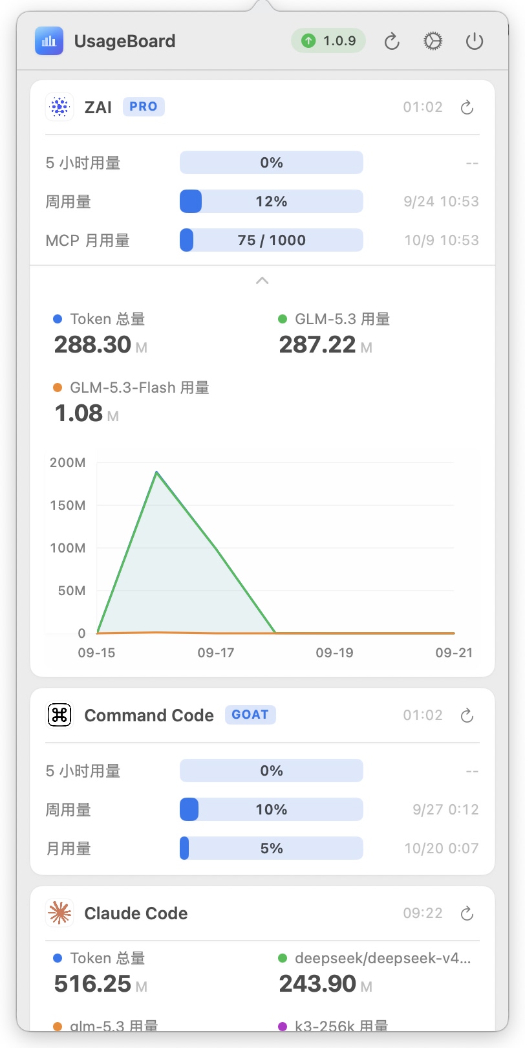Viewport: 525px width, 1048px height.
Task: Refresh the Command Code card
Action: 467,715
